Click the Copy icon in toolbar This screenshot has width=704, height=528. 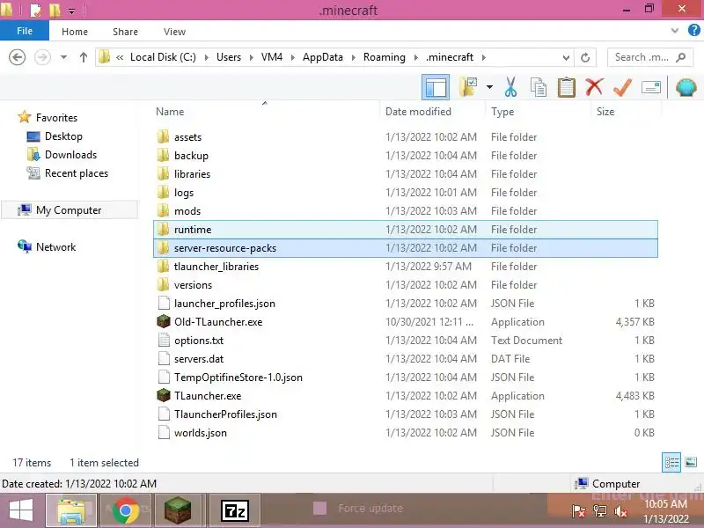(539, 86)
